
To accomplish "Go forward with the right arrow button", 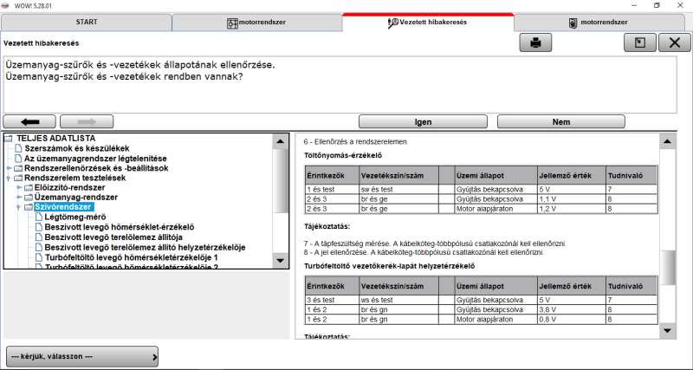I will (x=87, y=121).
